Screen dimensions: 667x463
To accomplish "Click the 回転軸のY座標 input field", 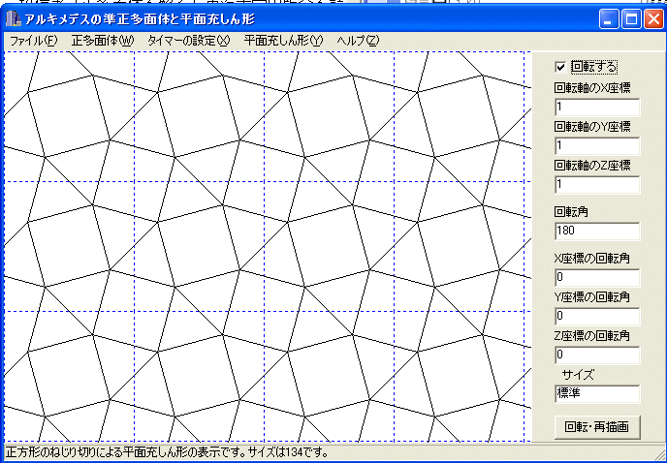I will pos(597,145).
